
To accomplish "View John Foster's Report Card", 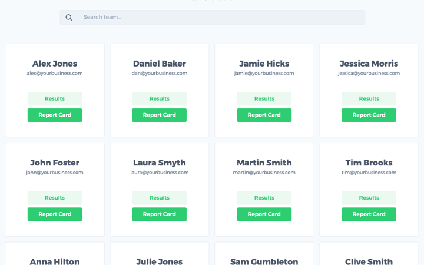I will (55, 214).
